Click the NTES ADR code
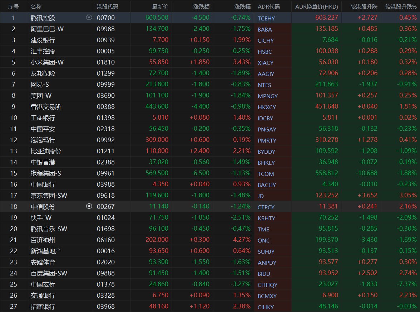 (x=265, y=85)
